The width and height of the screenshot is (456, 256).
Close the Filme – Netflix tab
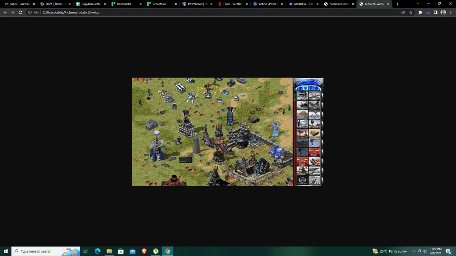tap(247, 4)
